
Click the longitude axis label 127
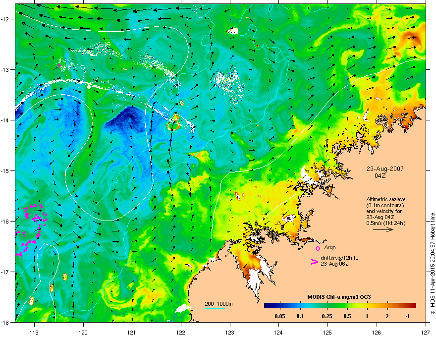coord(426,333)
